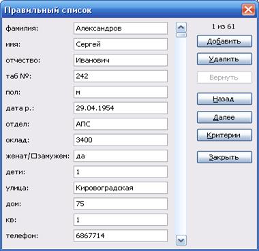Close the form with Закрыть button
Viewport: 259px width, 251px height.
224,157
